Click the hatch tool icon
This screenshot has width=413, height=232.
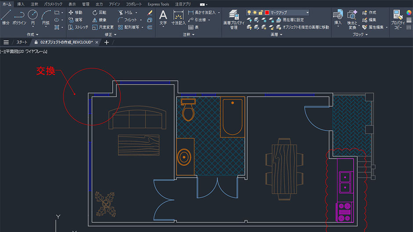click(57, 27)
